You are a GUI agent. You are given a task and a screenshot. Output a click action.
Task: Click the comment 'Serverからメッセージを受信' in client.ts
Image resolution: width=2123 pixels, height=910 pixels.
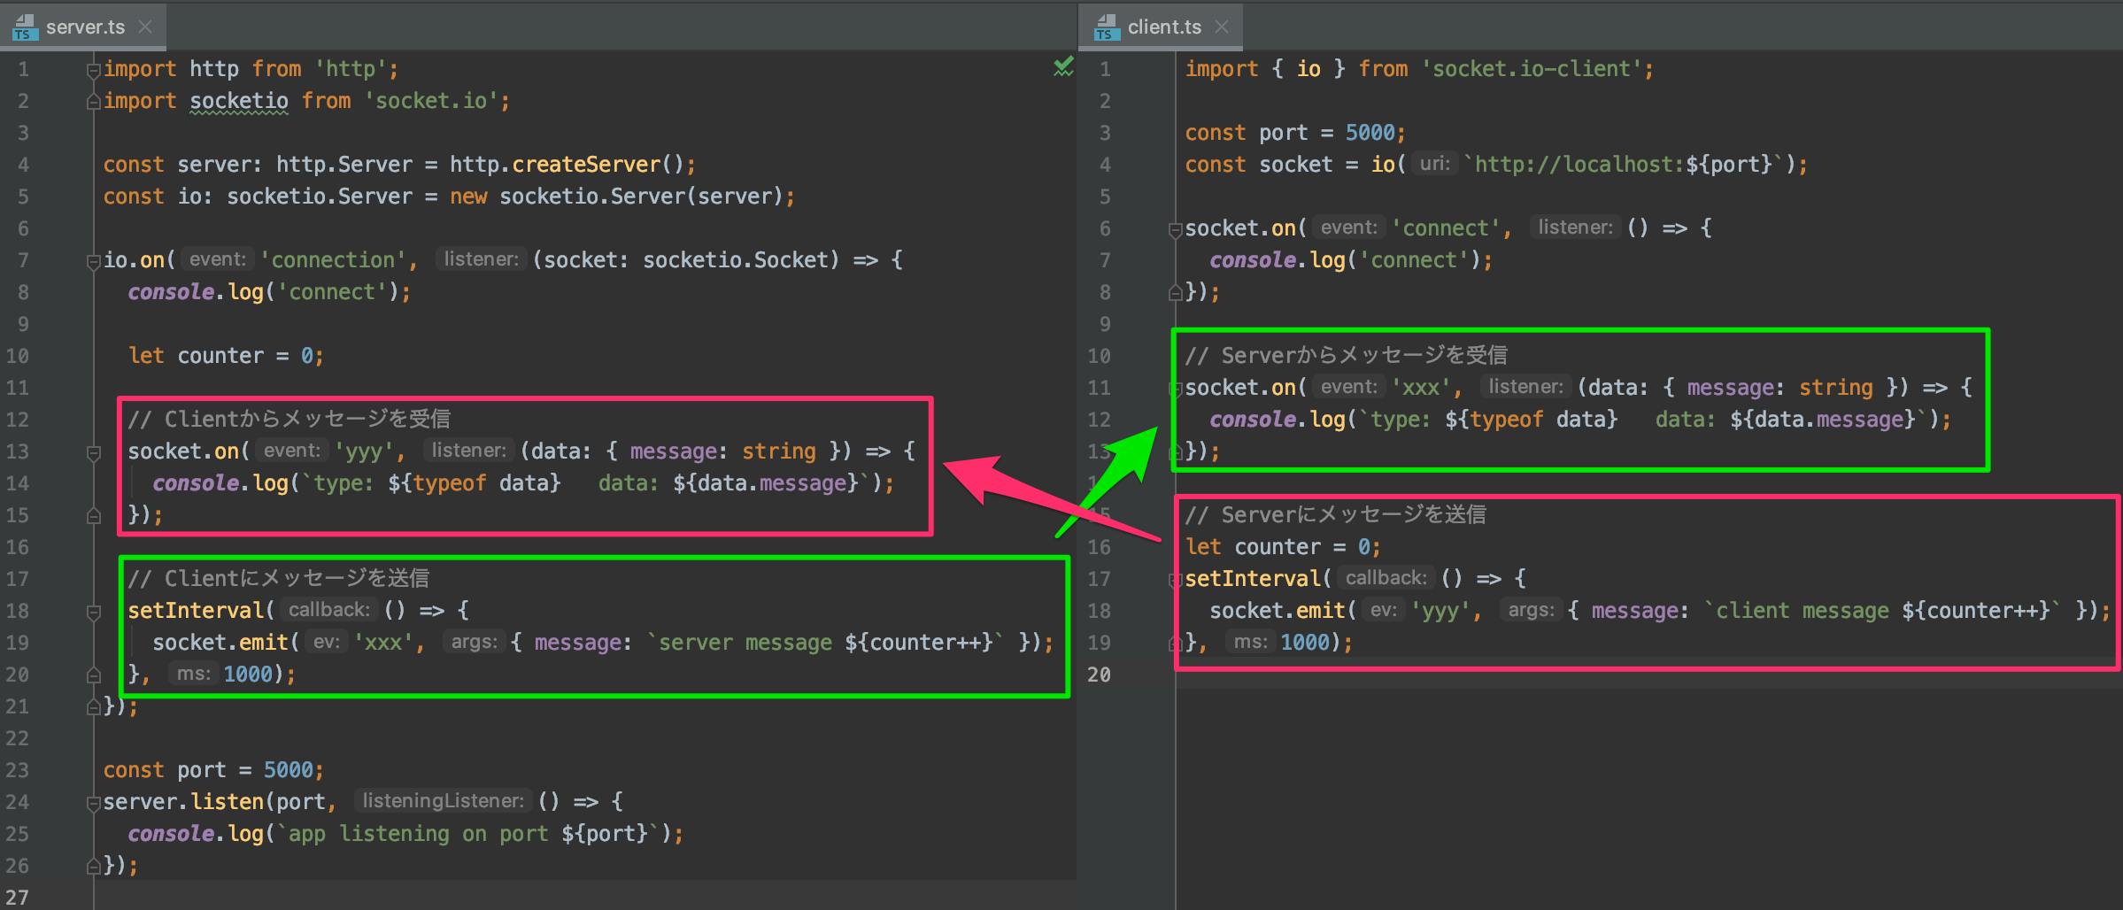(x=1364, y=355)
